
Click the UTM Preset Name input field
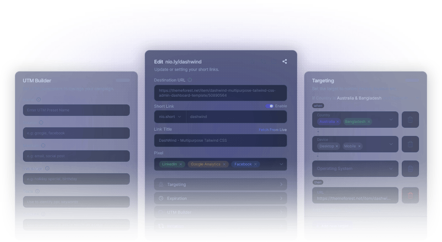tap(76, 110)
